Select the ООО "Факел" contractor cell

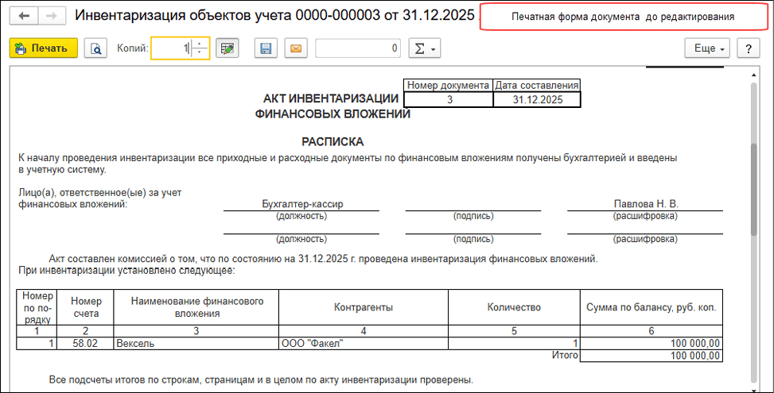(x=363, y=343)
